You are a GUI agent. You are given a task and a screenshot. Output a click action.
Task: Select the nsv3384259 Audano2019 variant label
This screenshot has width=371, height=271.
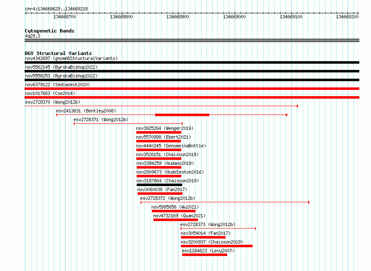[x=165, y=163]
